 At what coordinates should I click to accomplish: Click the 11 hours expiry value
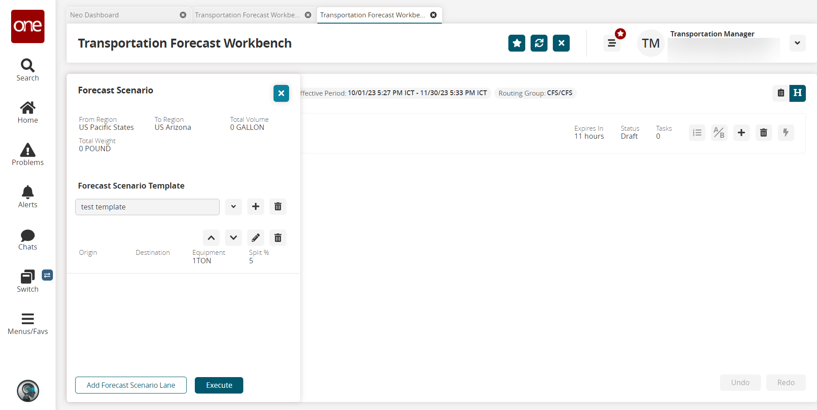pos(589,136)
